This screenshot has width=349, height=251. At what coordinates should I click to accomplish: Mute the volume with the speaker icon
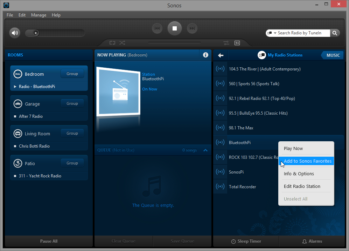click(15, 33)
